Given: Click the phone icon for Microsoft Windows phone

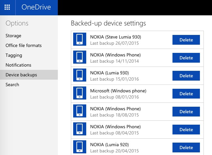Looking at the screenshot, I should pos(80,93).
